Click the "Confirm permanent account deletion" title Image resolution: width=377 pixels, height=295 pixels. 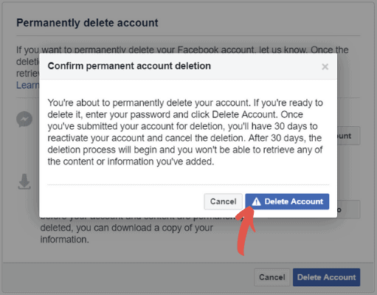click(x=129, y=66)
